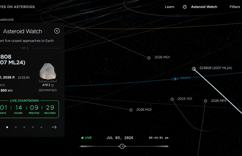Open the Filters menu
242x156 pixels.
(235, 7)
